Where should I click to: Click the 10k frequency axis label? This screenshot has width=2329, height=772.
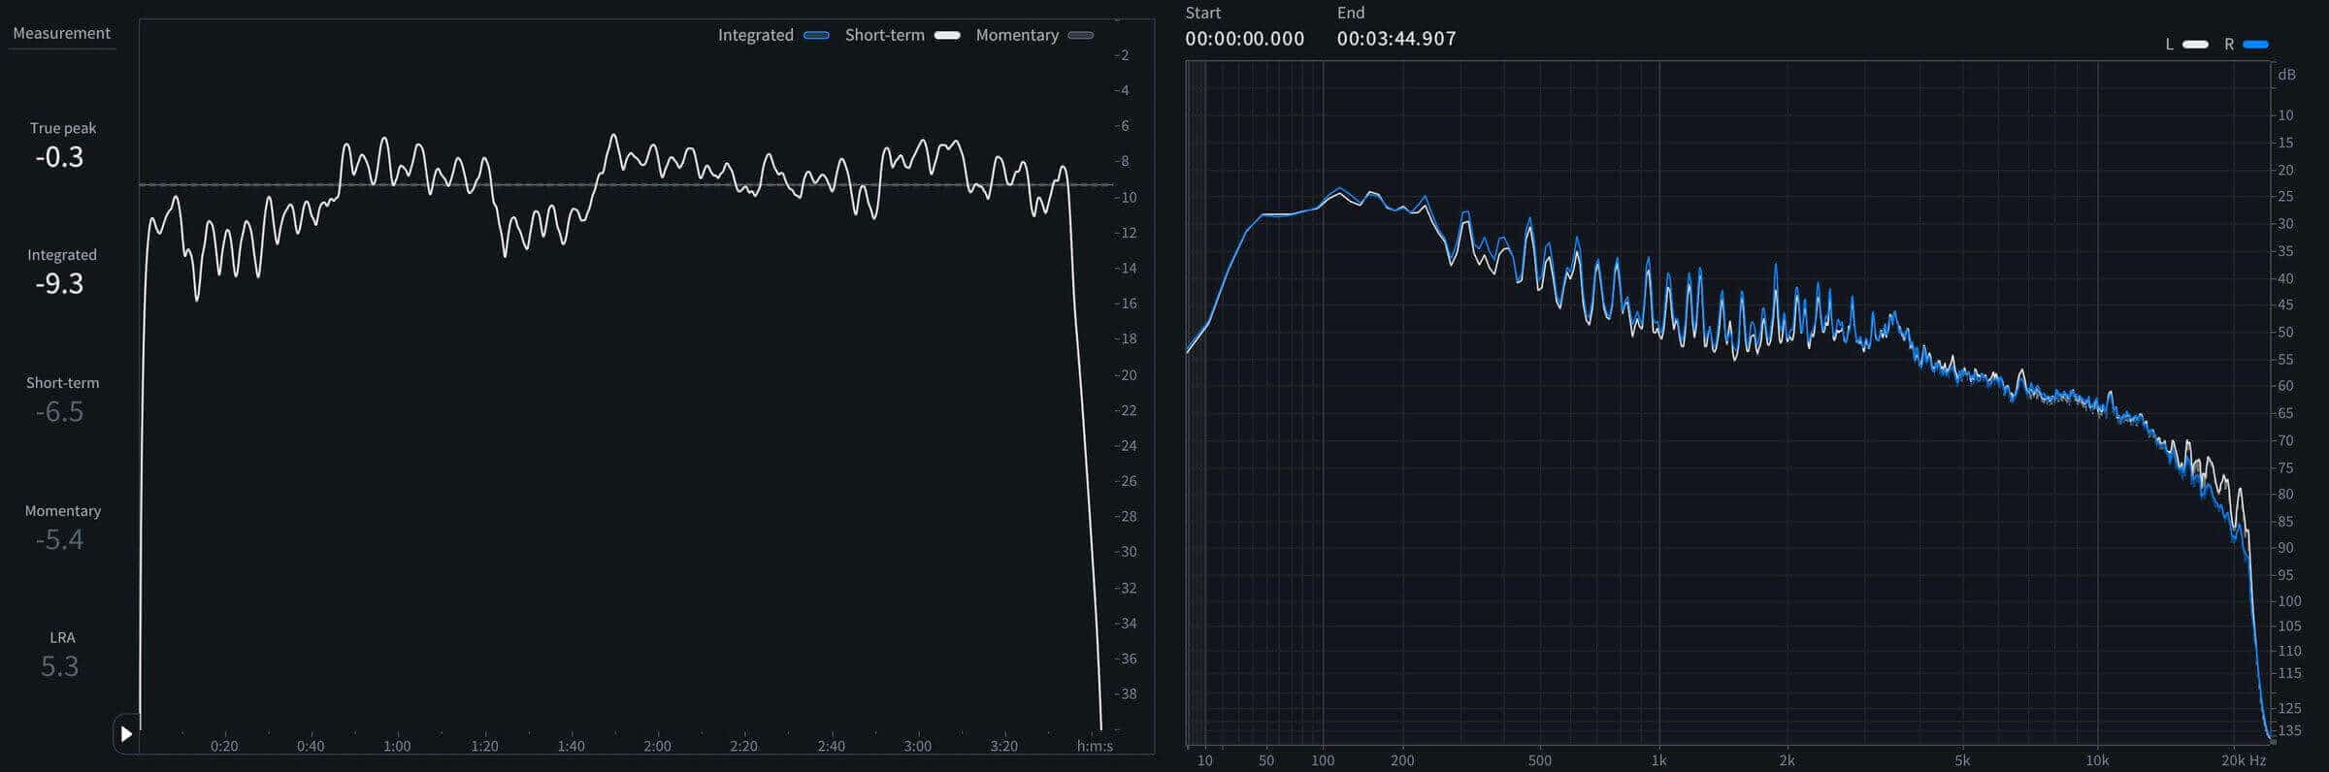pyautogui.click(x=2097, y=760)
